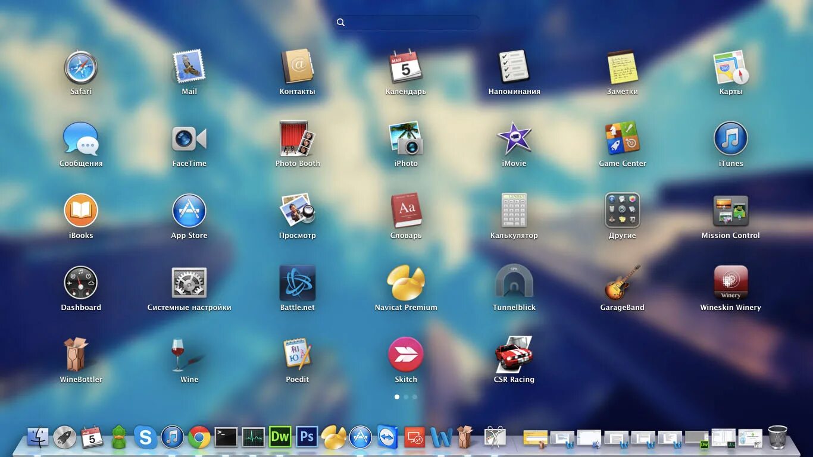This screenshot has height=457, width=813.
Task: Launch the Mail app
Action: click(189, 67)
